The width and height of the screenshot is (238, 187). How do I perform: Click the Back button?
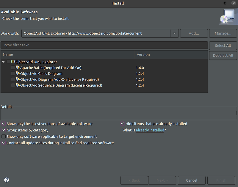pyautogui.click(x=134, y=180)
